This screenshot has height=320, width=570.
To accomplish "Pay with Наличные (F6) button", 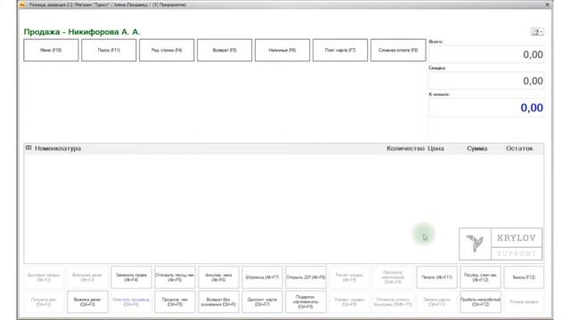I will 282,50.
